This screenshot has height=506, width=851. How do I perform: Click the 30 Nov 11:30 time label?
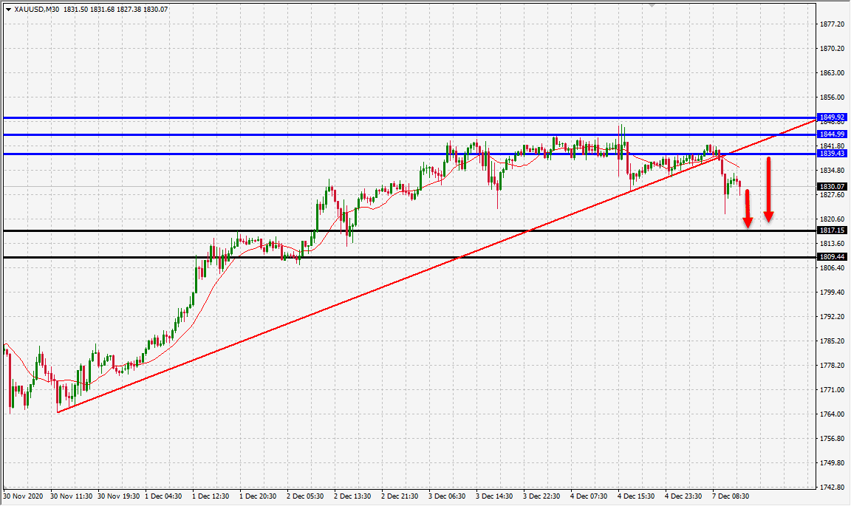pyautogui.click(x=71, y=496)
